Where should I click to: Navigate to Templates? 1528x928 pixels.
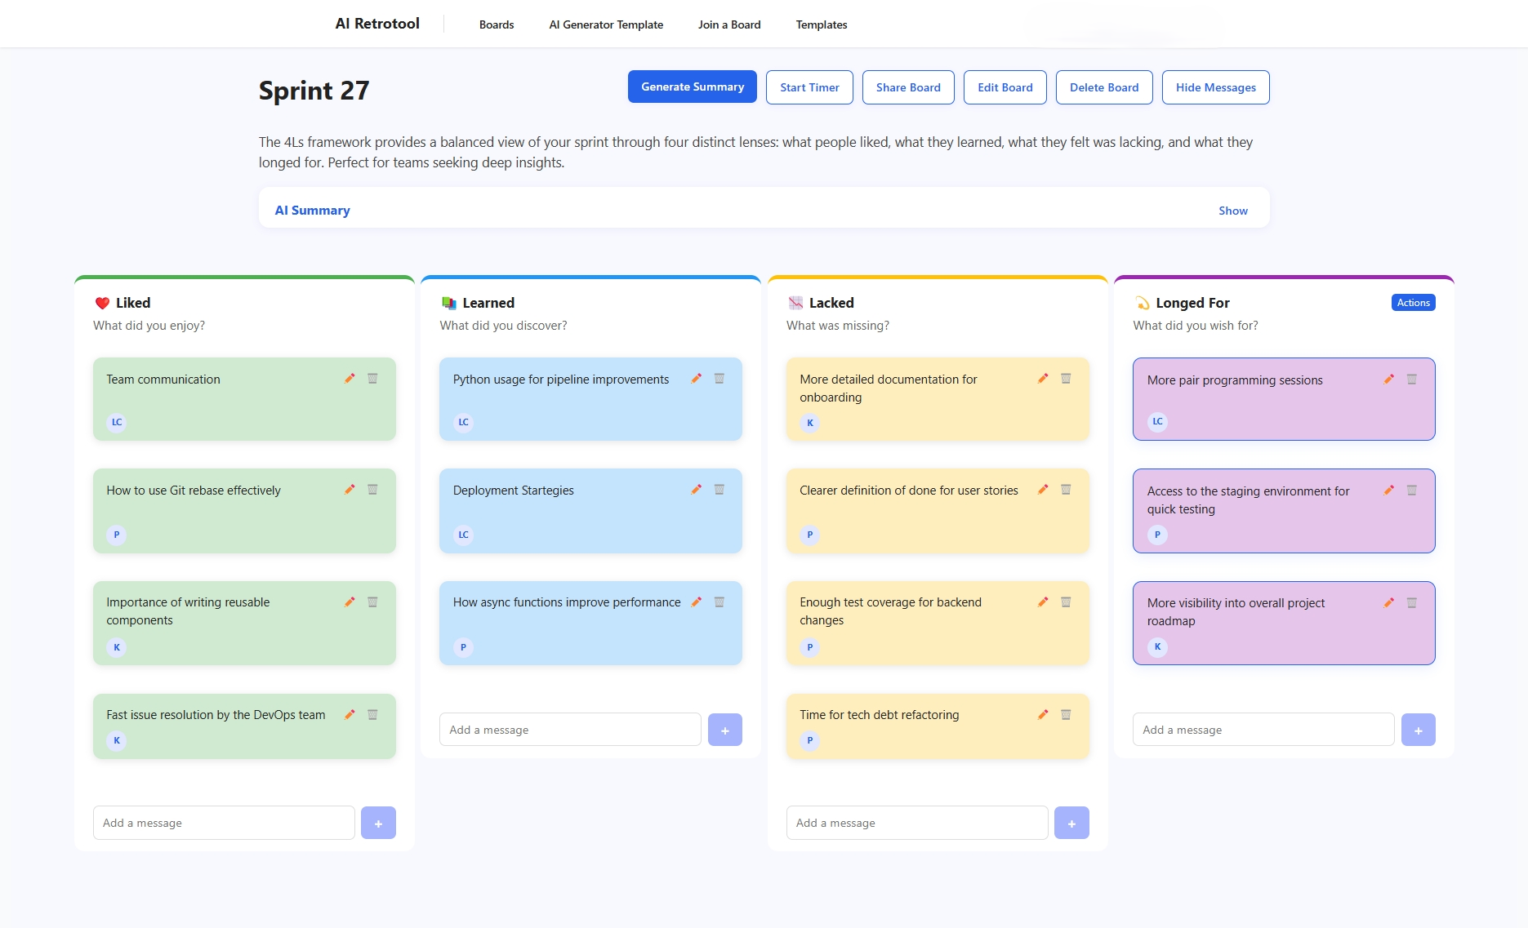click(822, 24)
